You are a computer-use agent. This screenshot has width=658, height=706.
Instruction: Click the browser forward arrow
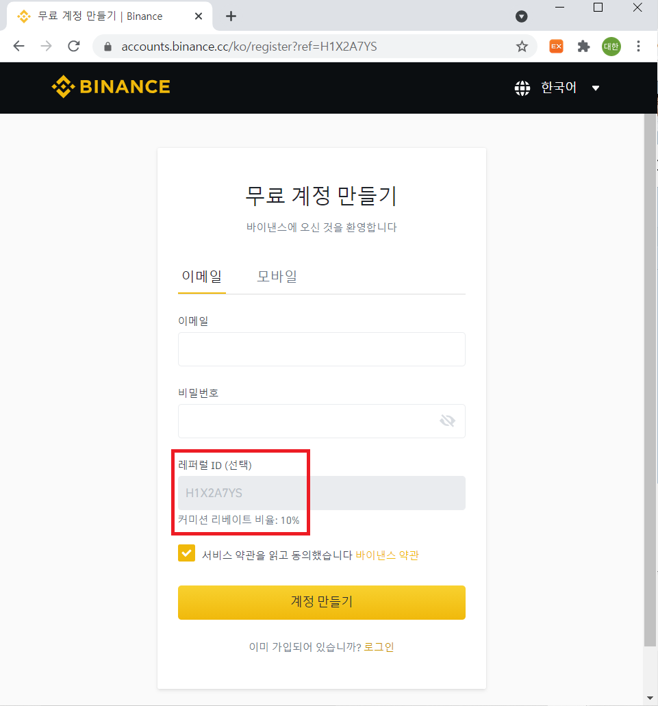tap(46, 46)
